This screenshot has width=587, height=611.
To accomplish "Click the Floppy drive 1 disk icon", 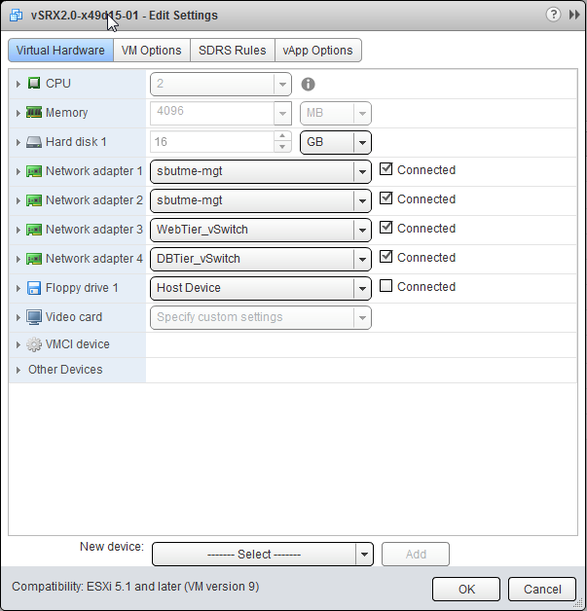I will point(34,288).
